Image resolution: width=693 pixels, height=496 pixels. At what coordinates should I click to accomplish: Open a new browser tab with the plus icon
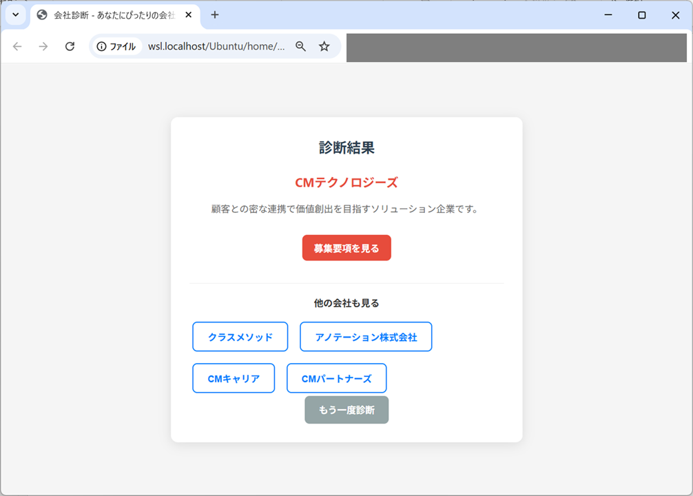(x=216, y=14)
